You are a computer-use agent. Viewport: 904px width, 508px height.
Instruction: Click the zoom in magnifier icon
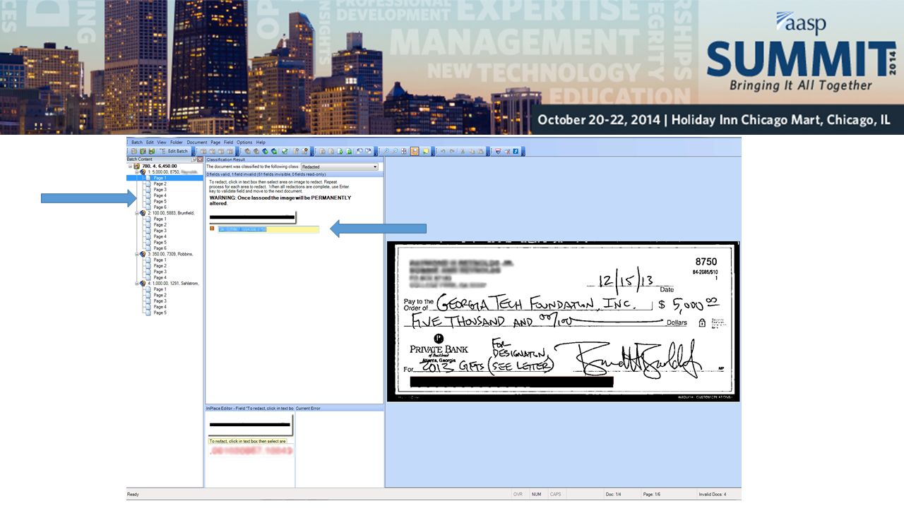[x=386, y=151]
